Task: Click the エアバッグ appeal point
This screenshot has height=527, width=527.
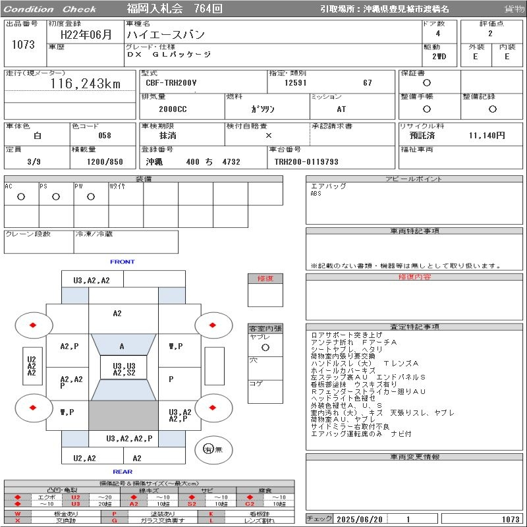Action: (328, 186)
